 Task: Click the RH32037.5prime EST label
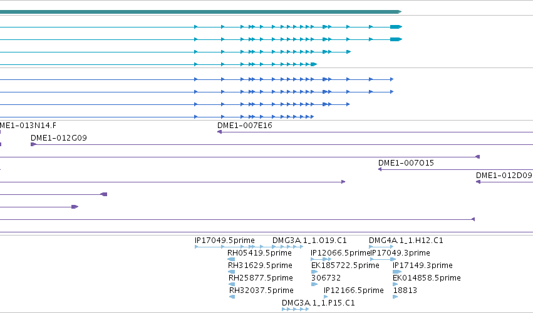(261, 291)
